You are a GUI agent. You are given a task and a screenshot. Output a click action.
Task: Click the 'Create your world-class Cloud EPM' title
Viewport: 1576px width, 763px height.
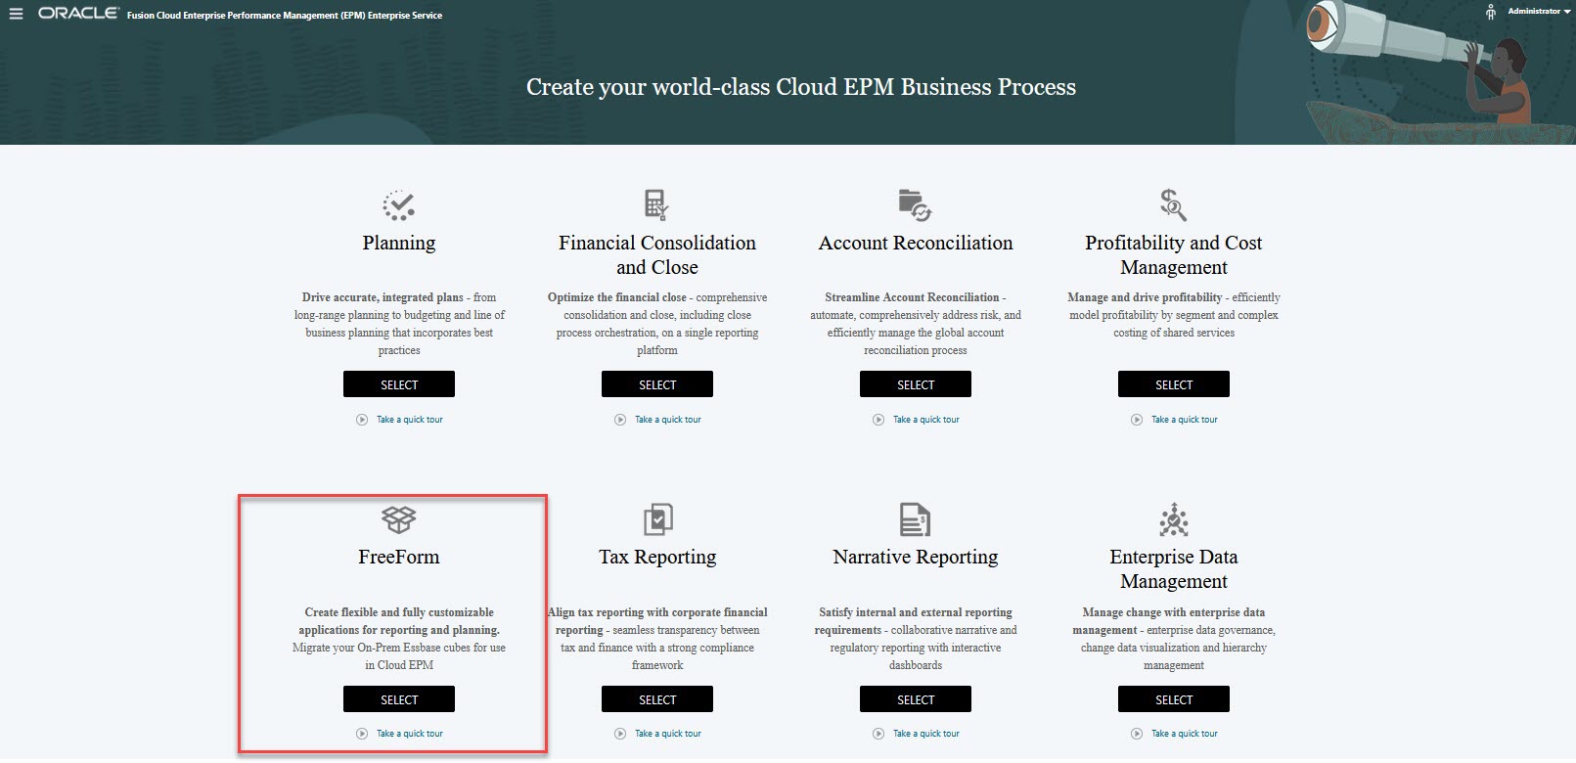[x=801, y=87]
